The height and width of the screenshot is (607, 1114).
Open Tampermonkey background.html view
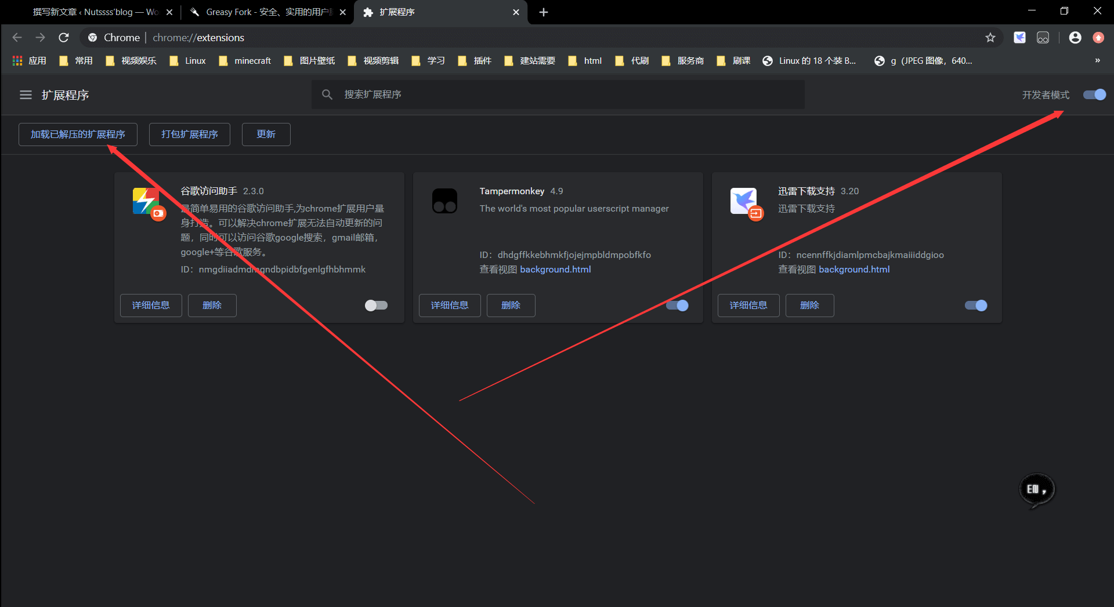[555, 270]
